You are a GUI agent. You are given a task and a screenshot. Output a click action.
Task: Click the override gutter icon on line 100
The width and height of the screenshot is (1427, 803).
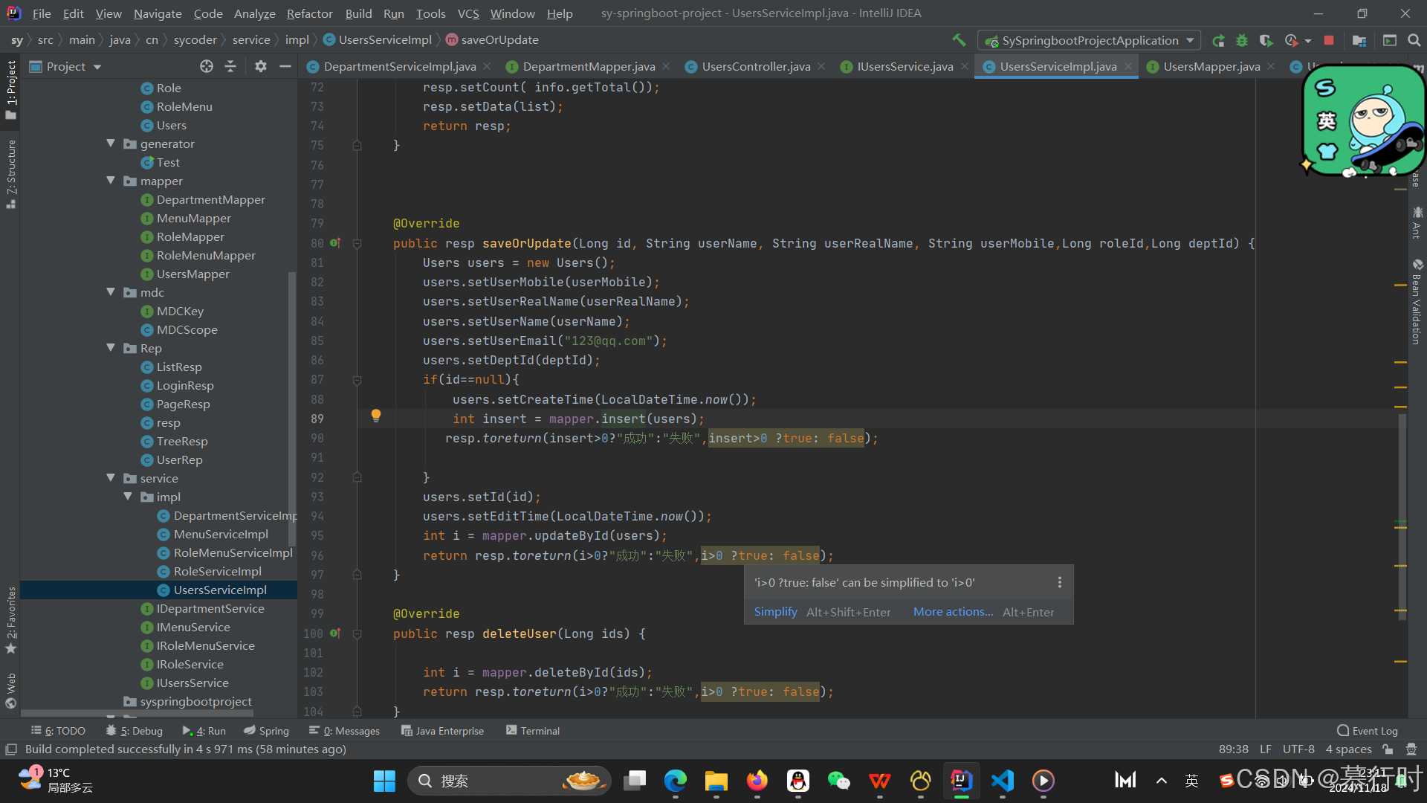tap(335, 633)
